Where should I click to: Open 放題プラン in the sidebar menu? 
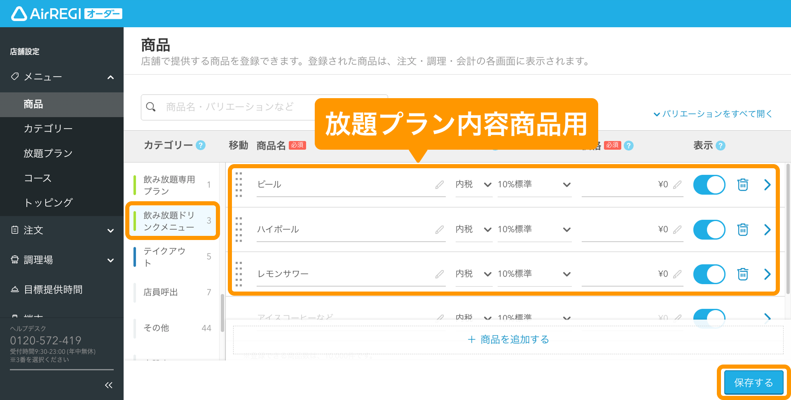pyautogui.click(x=62, y=153)
